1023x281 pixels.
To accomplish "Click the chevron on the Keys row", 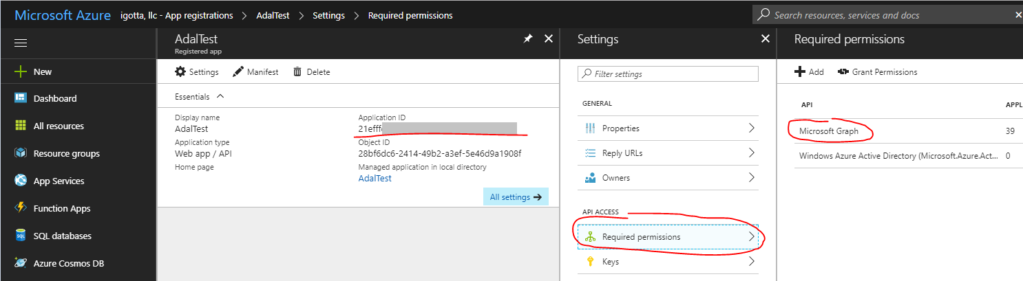I will coord(751,262).
